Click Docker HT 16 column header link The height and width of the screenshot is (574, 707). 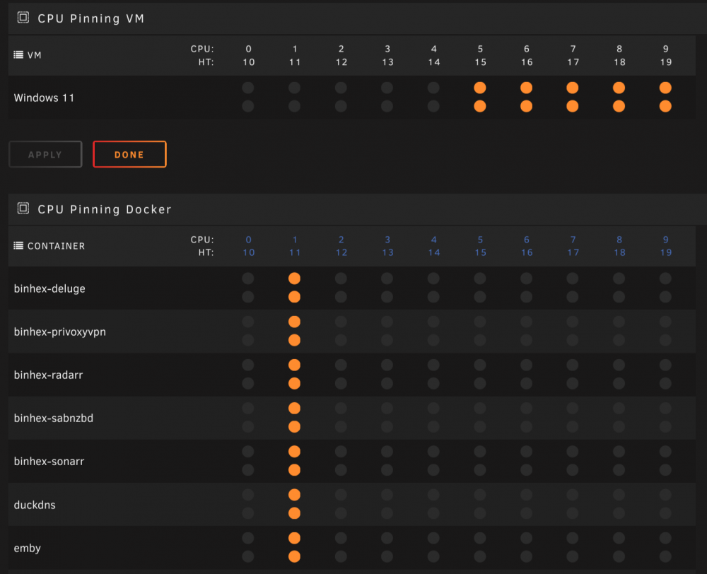pos(527,252)
